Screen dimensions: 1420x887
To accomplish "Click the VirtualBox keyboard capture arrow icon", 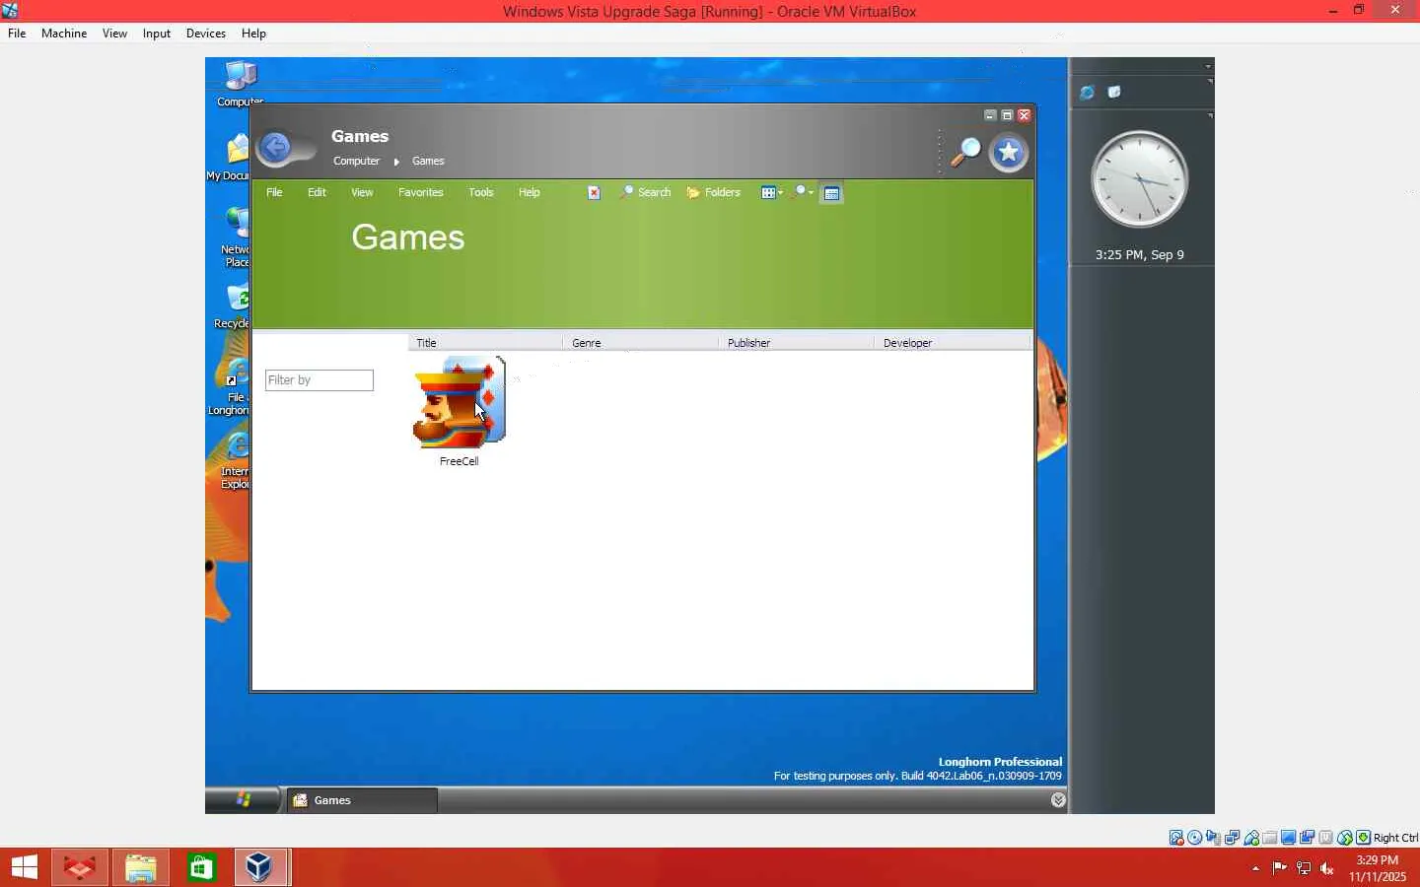I will pyautogui.click(x=1364, y=838).
